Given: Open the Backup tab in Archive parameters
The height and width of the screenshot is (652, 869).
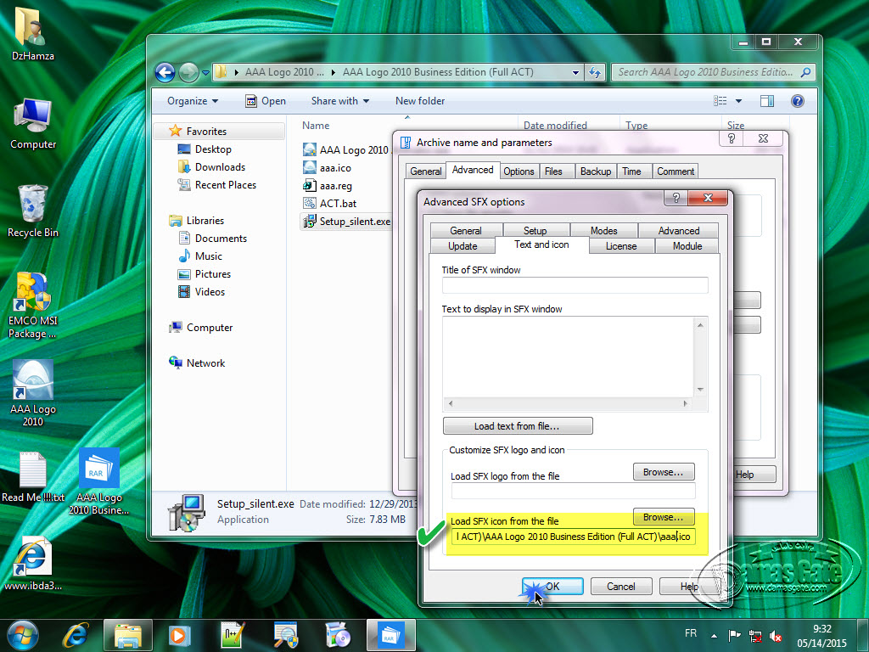Looking at the screenshot, I should pyautogui.click(x=596, y=171).
